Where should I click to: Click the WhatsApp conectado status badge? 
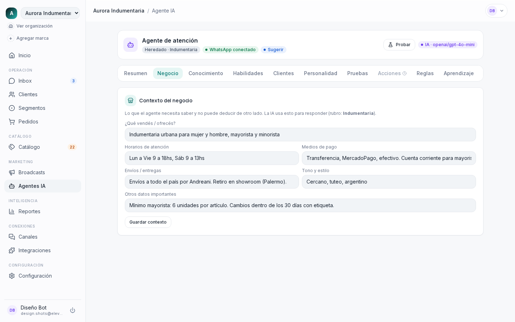(230, 50)
